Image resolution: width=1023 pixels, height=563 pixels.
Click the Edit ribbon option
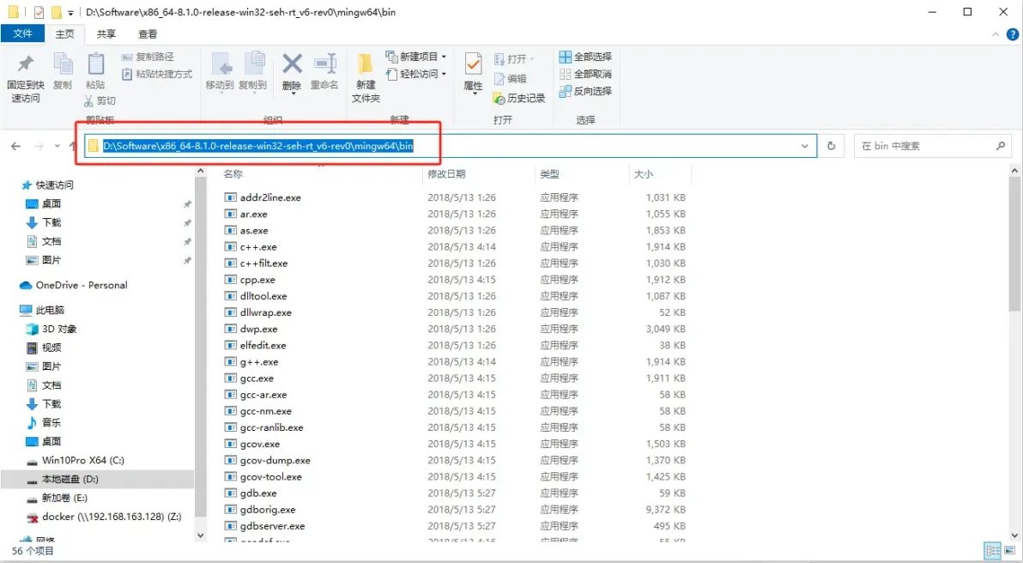coord(510,79)
